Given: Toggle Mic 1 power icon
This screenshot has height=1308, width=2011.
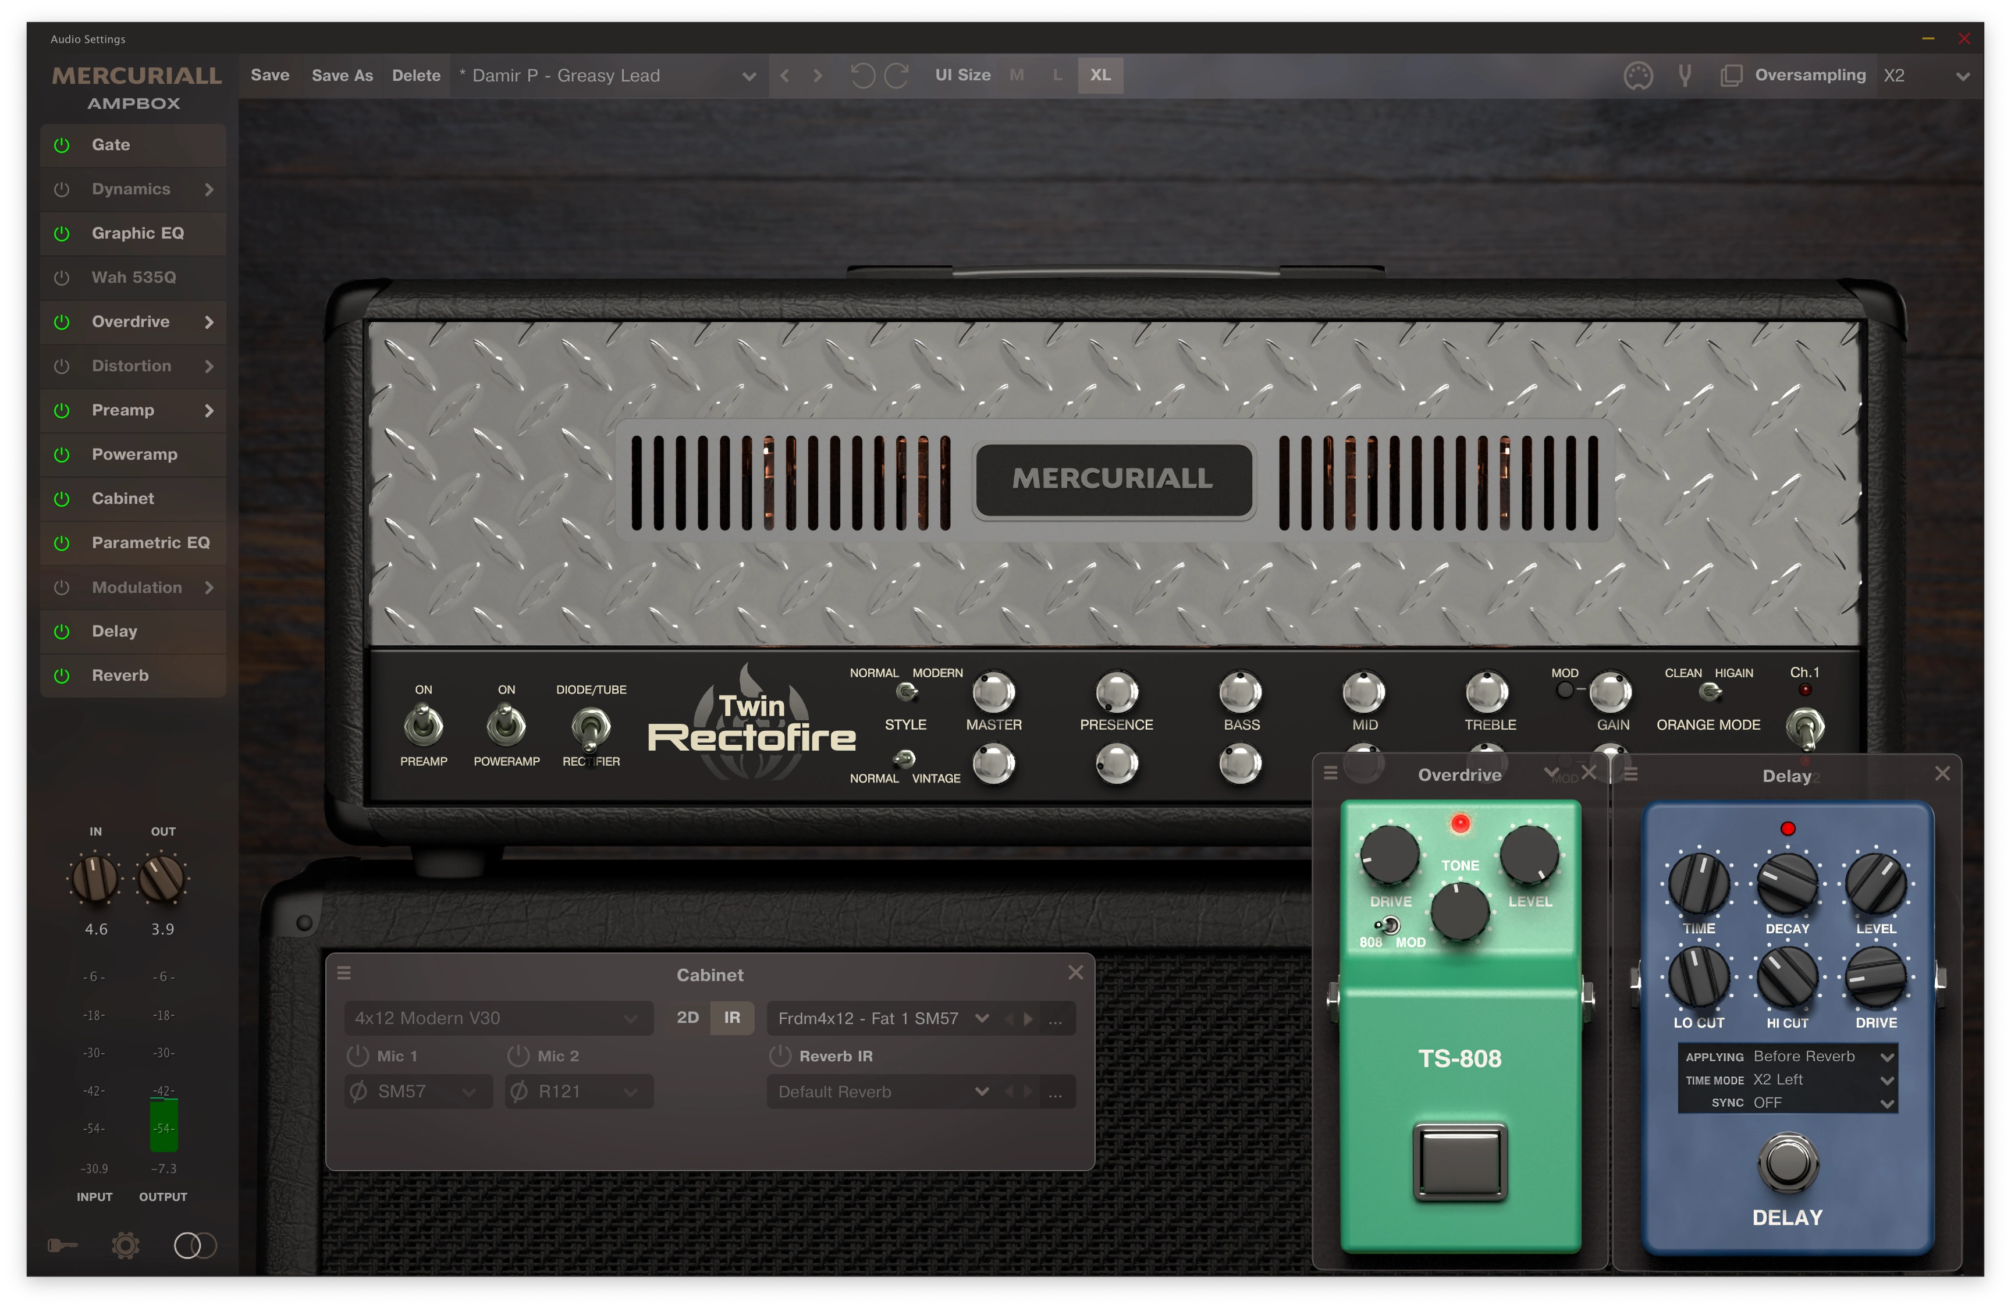Looking at the screenshot, I should pos(358,1055).
